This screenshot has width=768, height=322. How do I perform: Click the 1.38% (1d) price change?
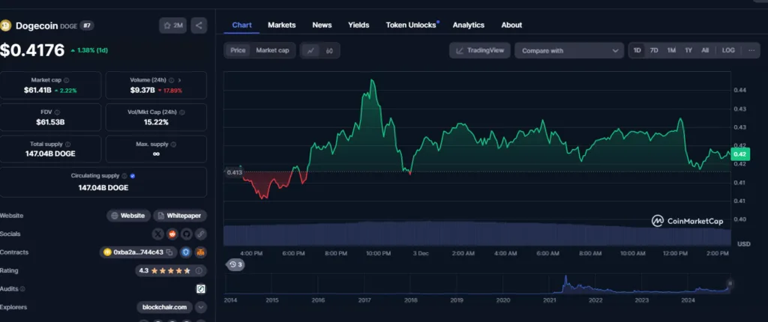(x=89, y=50)
